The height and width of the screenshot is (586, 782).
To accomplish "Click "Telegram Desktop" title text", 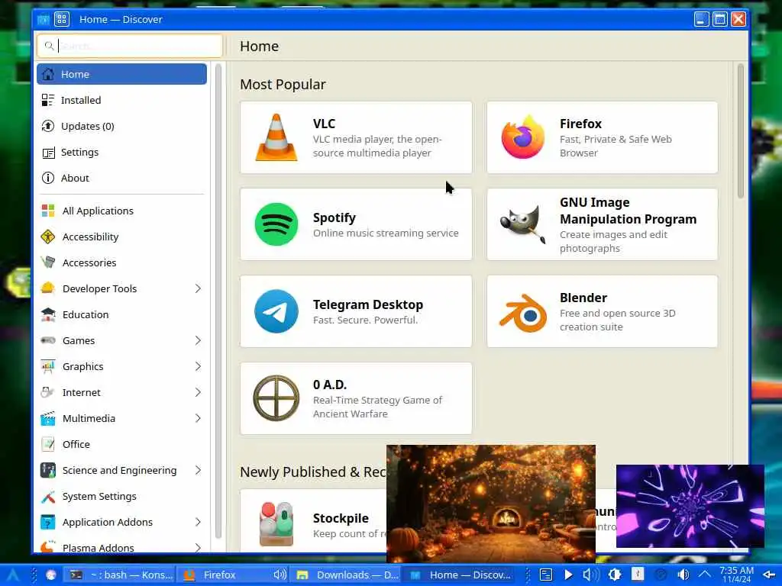I will pos(368,304).
